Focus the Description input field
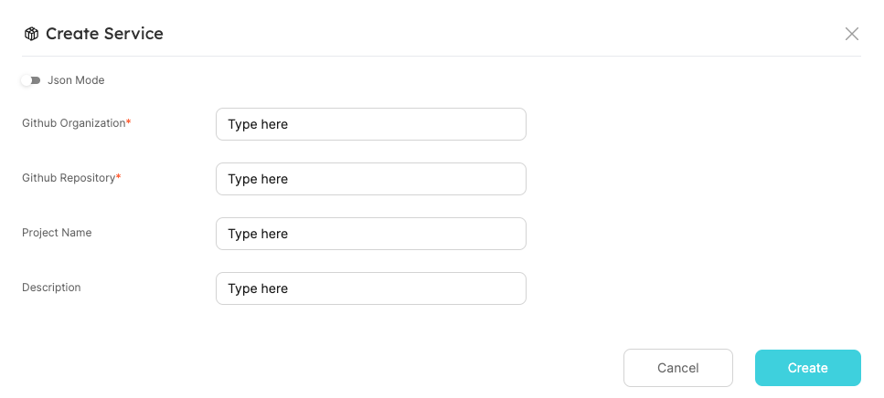 point(370,288)
